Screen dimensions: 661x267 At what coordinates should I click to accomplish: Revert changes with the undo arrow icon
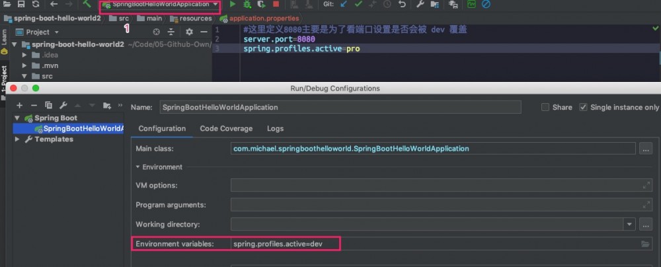pyautogui.click(x=402, y=4)
